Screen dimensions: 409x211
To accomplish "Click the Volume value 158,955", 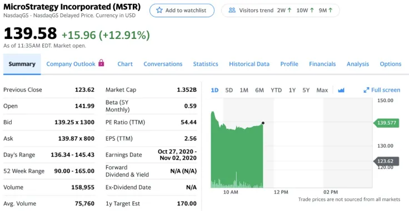I will pyautogui.click(x=83, y=187).
